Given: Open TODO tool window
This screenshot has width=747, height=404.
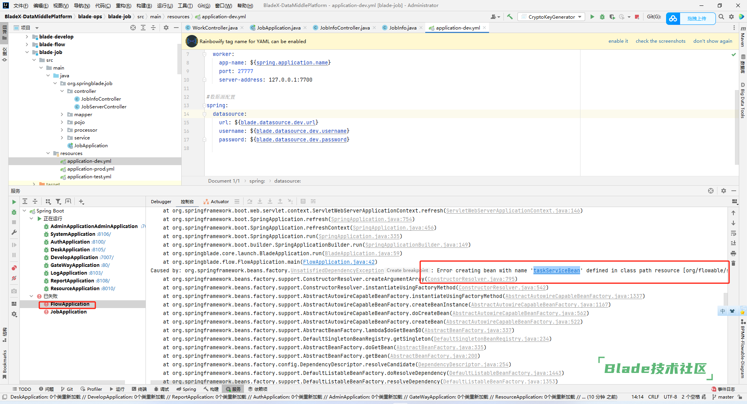Looking at the screenshot, I should (x=22, y=389).
